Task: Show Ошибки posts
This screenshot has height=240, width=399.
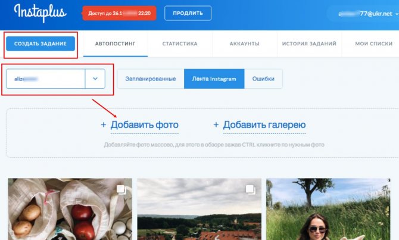Action: tap(263, 79)
